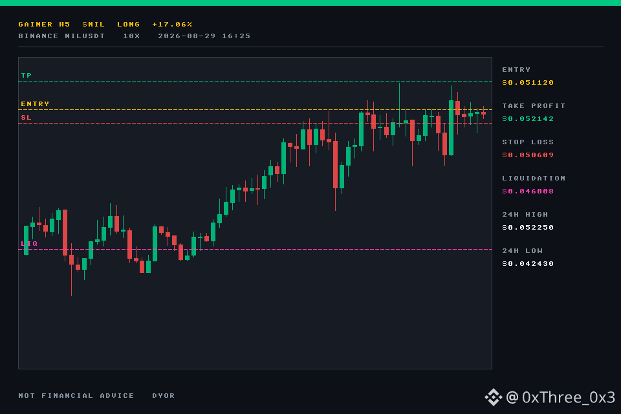Click the TAKE PROFIT heading in sidebar
The height and width of the screenshot is (414, 621).
pyautogui.click(x=534, y=106)
